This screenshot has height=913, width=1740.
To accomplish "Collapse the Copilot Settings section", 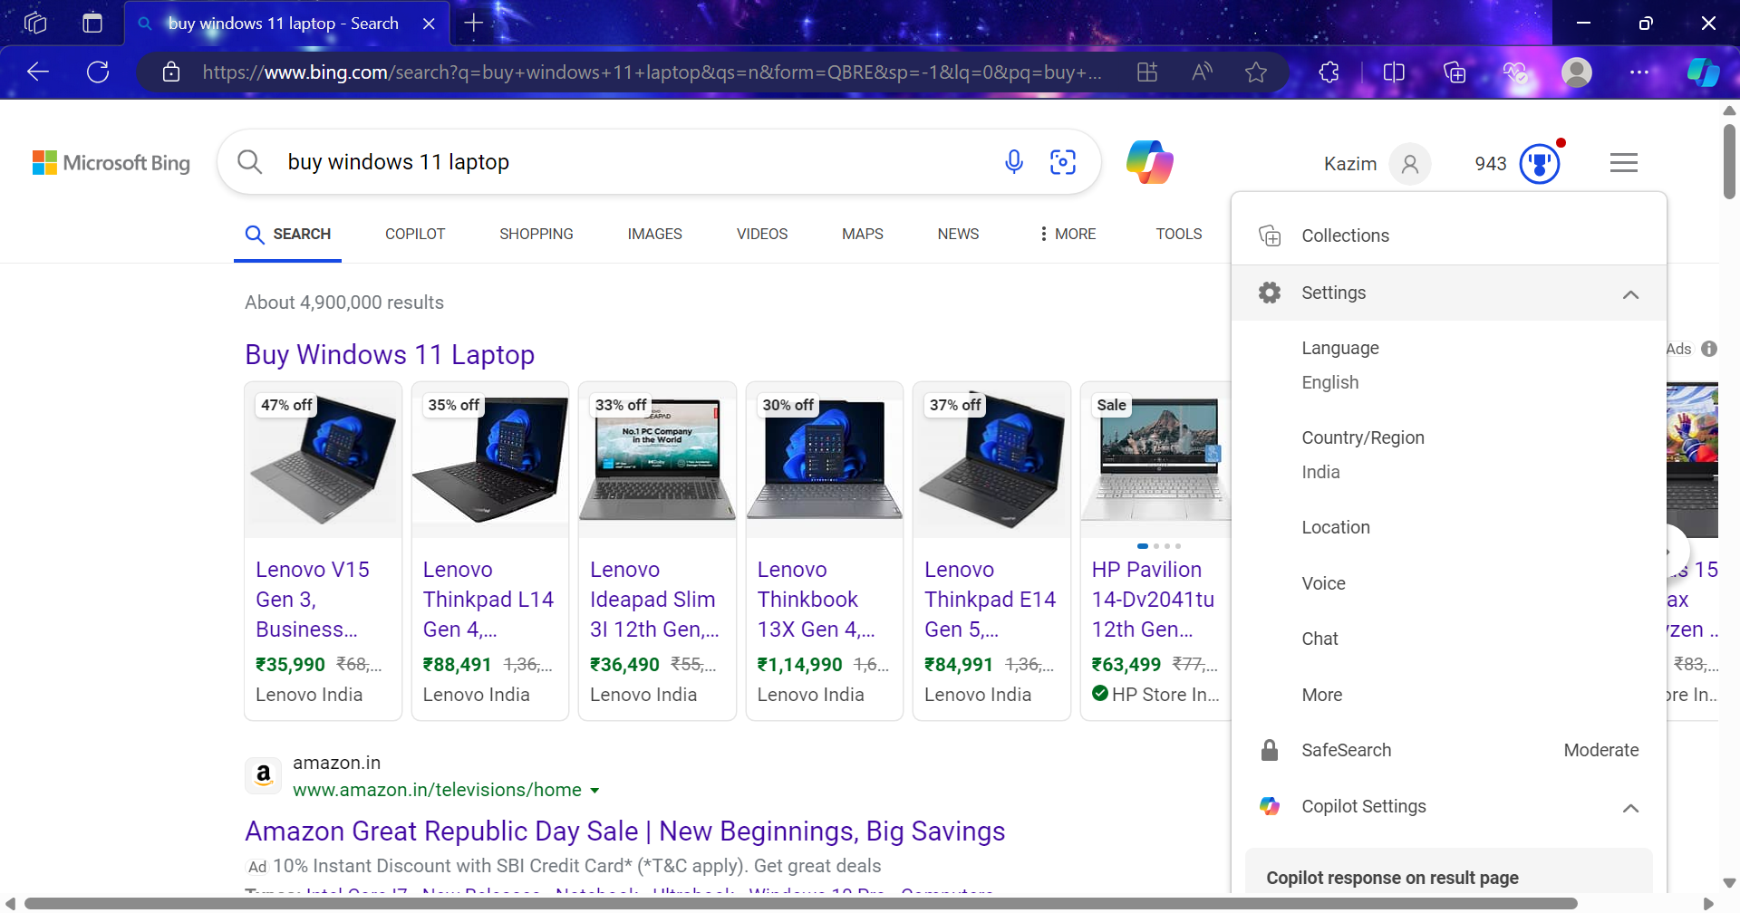I will (x=1631, y=809).
